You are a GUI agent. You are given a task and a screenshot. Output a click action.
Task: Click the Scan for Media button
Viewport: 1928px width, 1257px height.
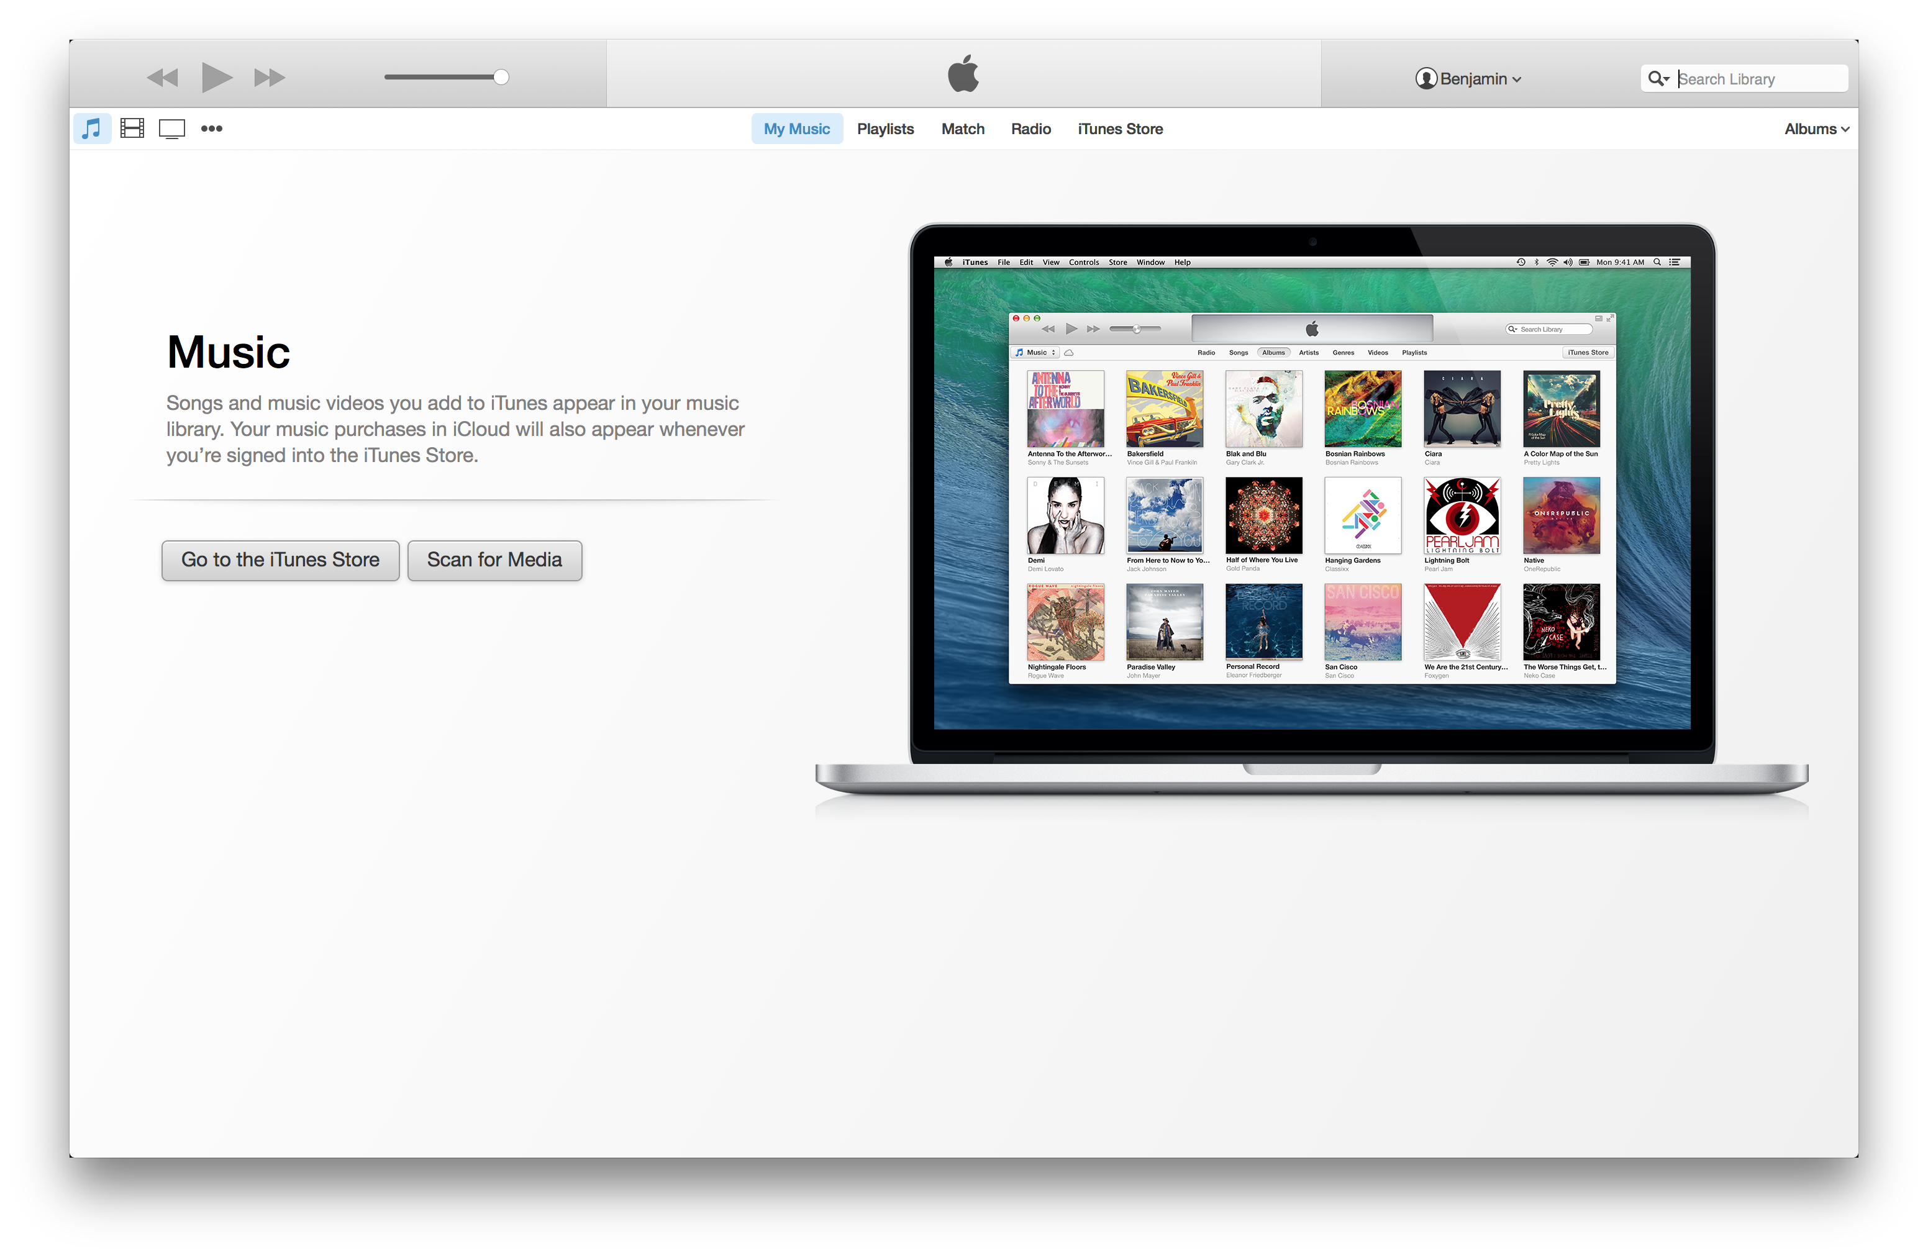tap(494, 560)
